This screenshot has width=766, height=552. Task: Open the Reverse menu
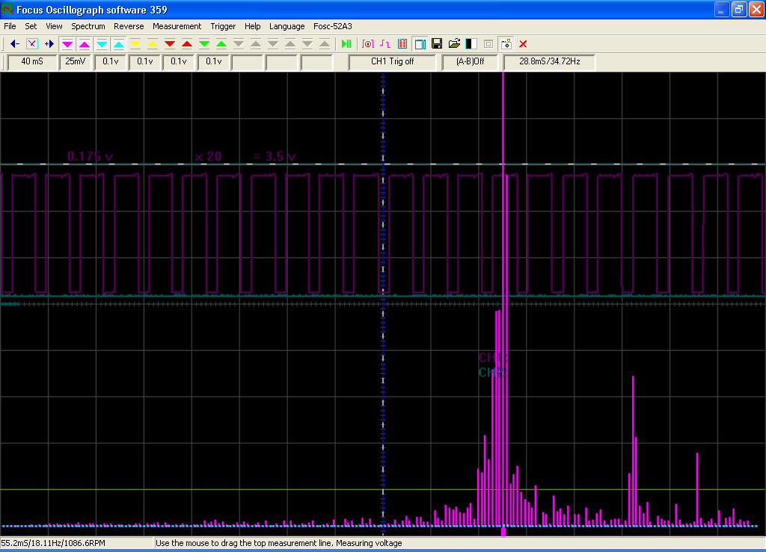[x=129, y=26]
